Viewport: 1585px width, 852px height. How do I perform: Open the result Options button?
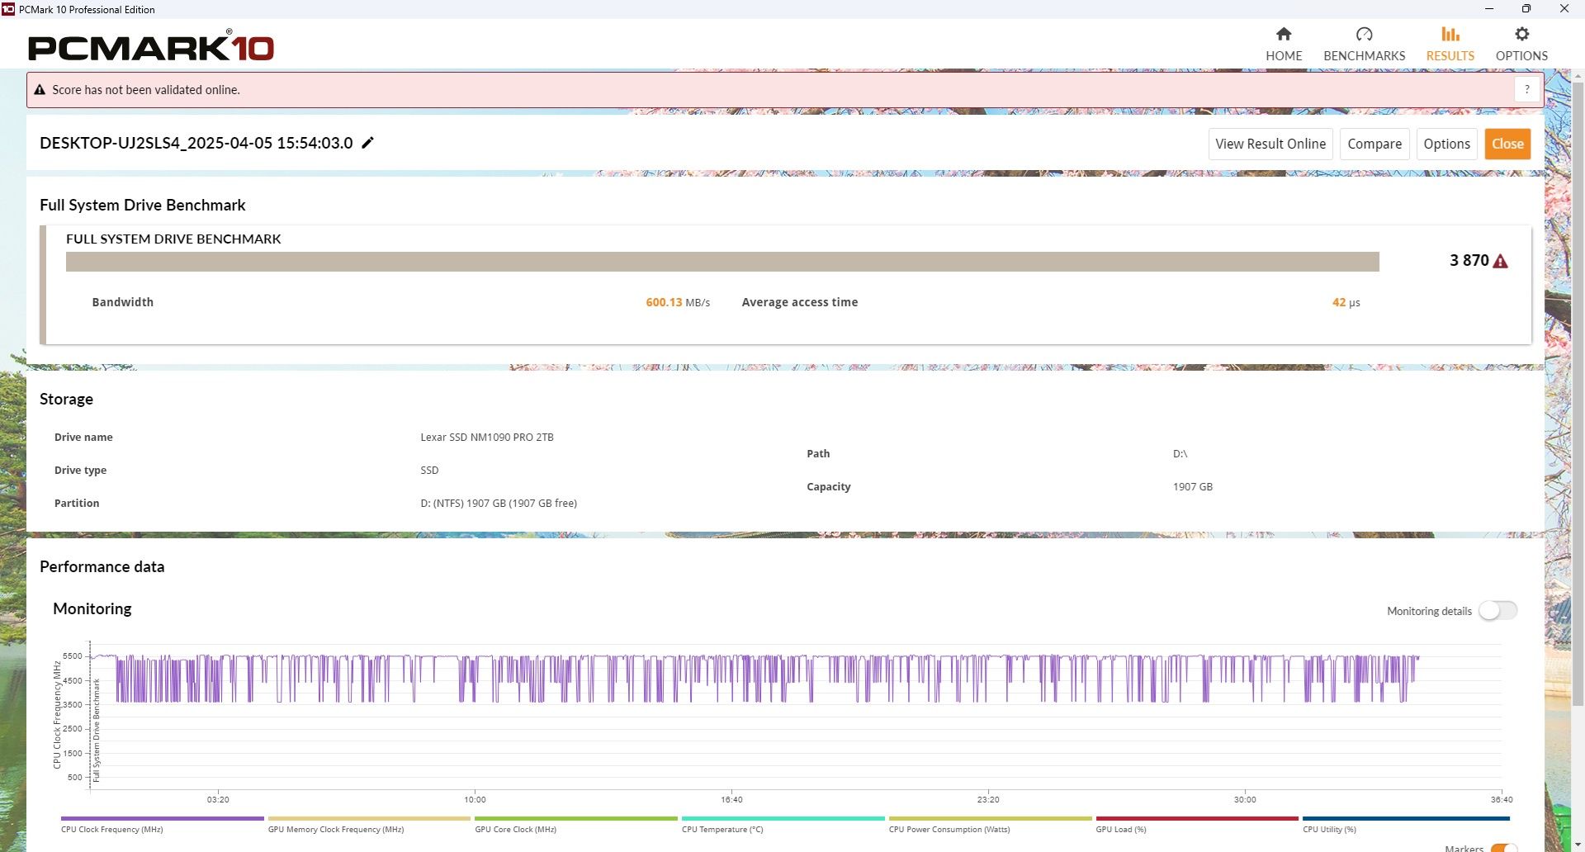(x=1446, y=144)
